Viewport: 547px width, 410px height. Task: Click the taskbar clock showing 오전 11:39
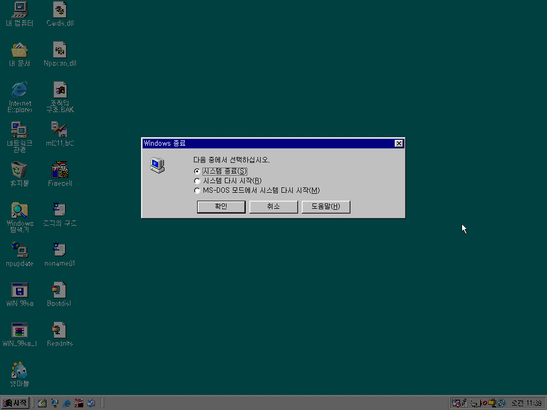pos(527,404)
